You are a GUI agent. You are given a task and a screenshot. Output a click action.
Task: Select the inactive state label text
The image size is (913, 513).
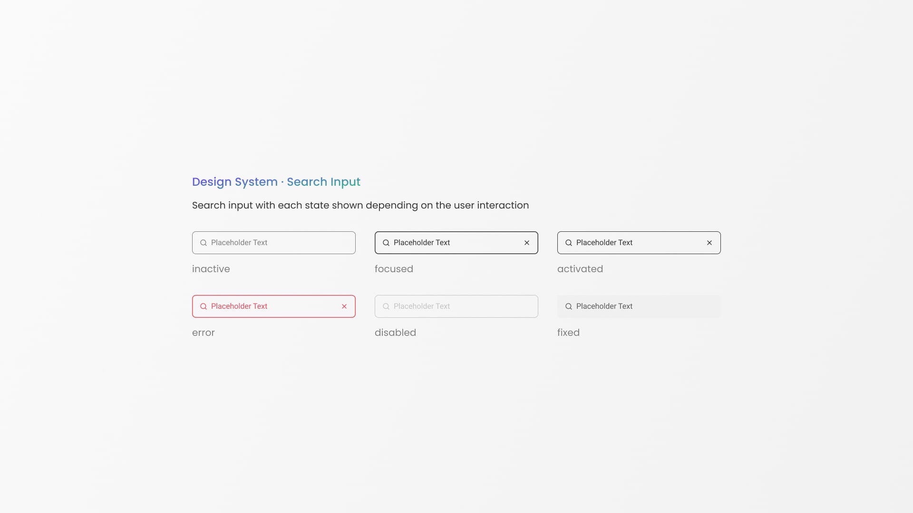point(211,268)
